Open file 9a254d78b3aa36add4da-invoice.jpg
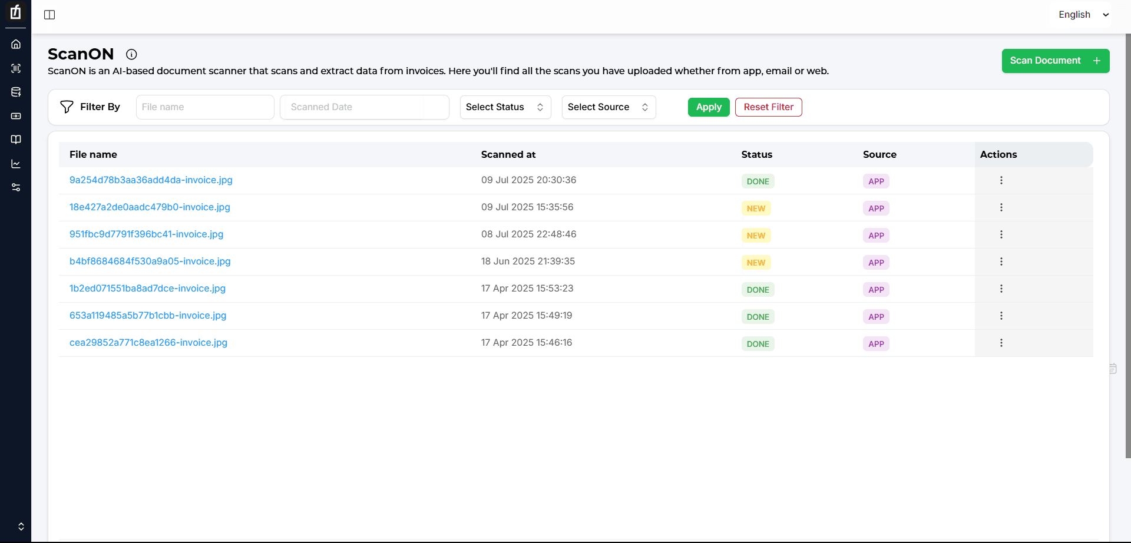The height and width of the screenshot is (543, 1131). tap(151, 180)
